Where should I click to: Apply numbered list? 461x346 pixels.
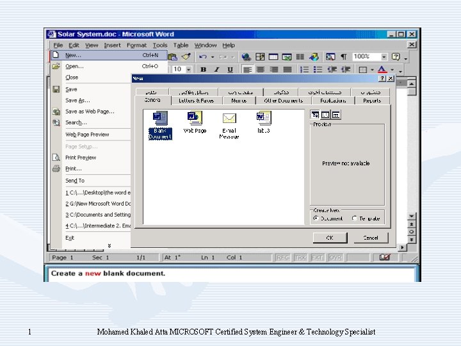[304, 69]
